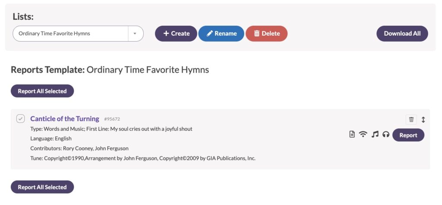Click the pencil icon in Rename

point(209,34)
